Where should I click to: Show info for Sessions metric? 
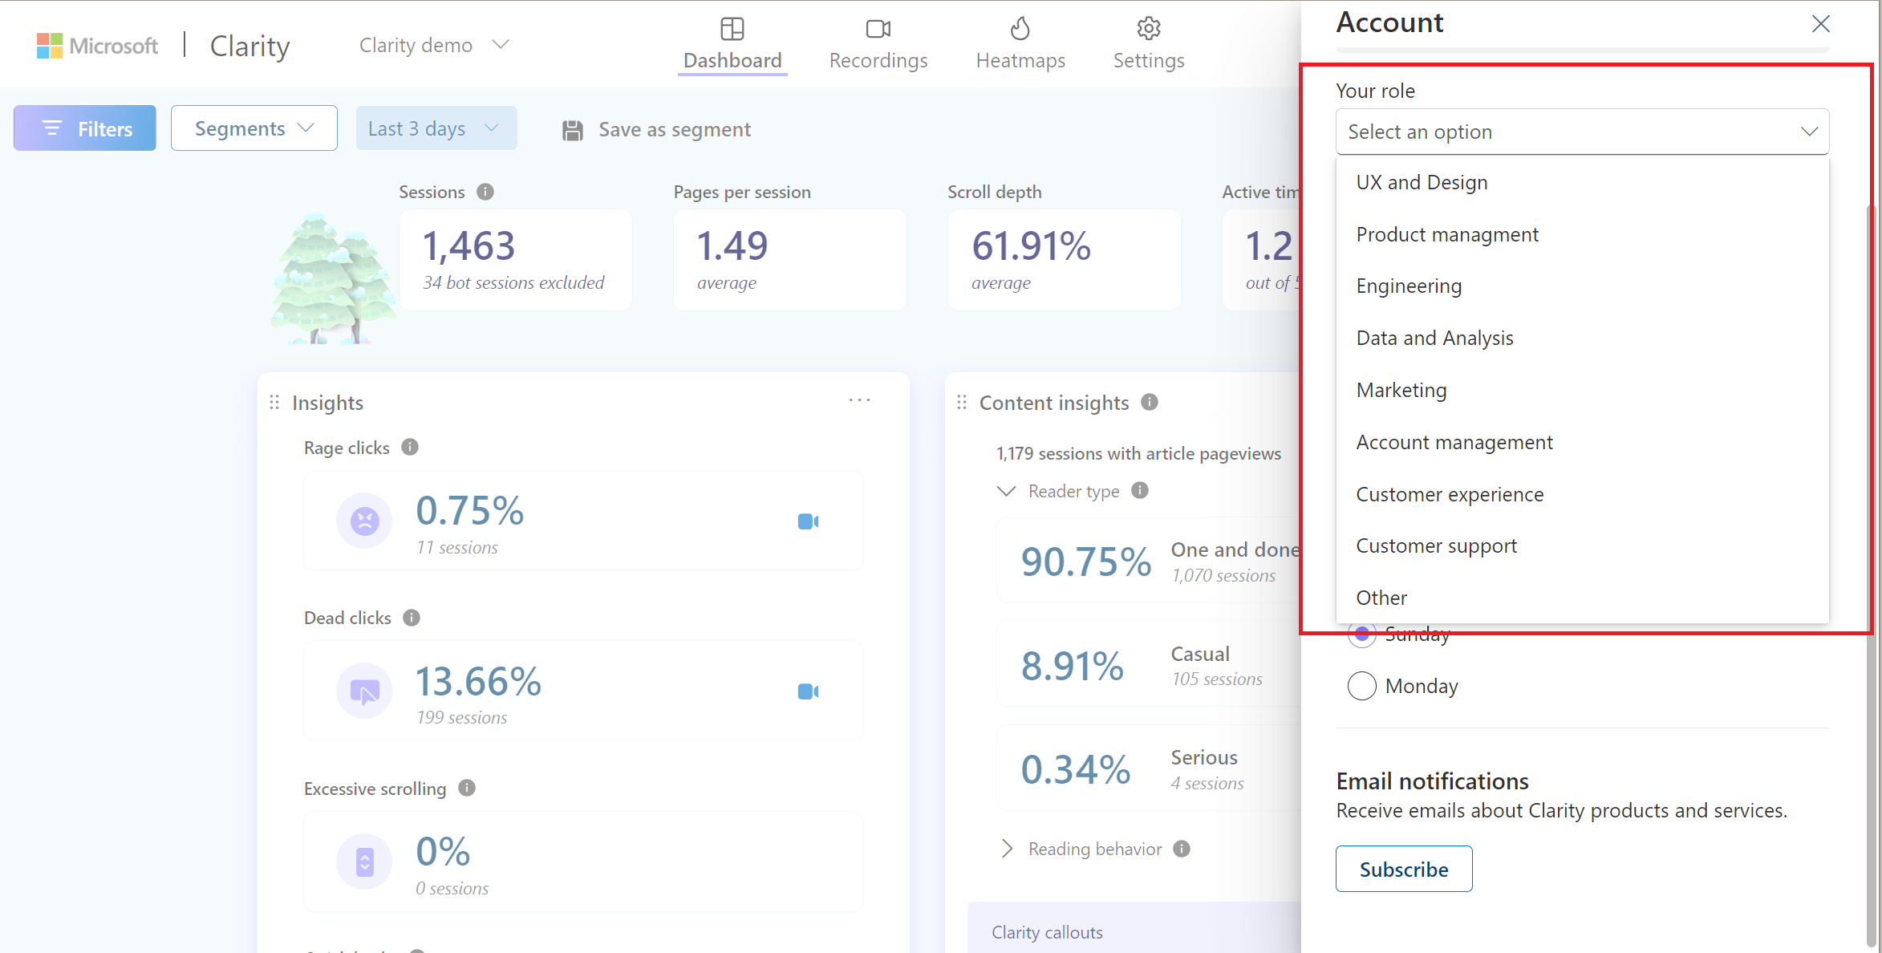(x=485, y=192)
